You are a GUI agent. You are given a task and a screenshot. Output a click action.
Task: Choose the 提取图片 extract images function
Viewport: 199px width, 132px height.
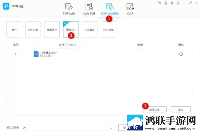[x=52, y=29]
